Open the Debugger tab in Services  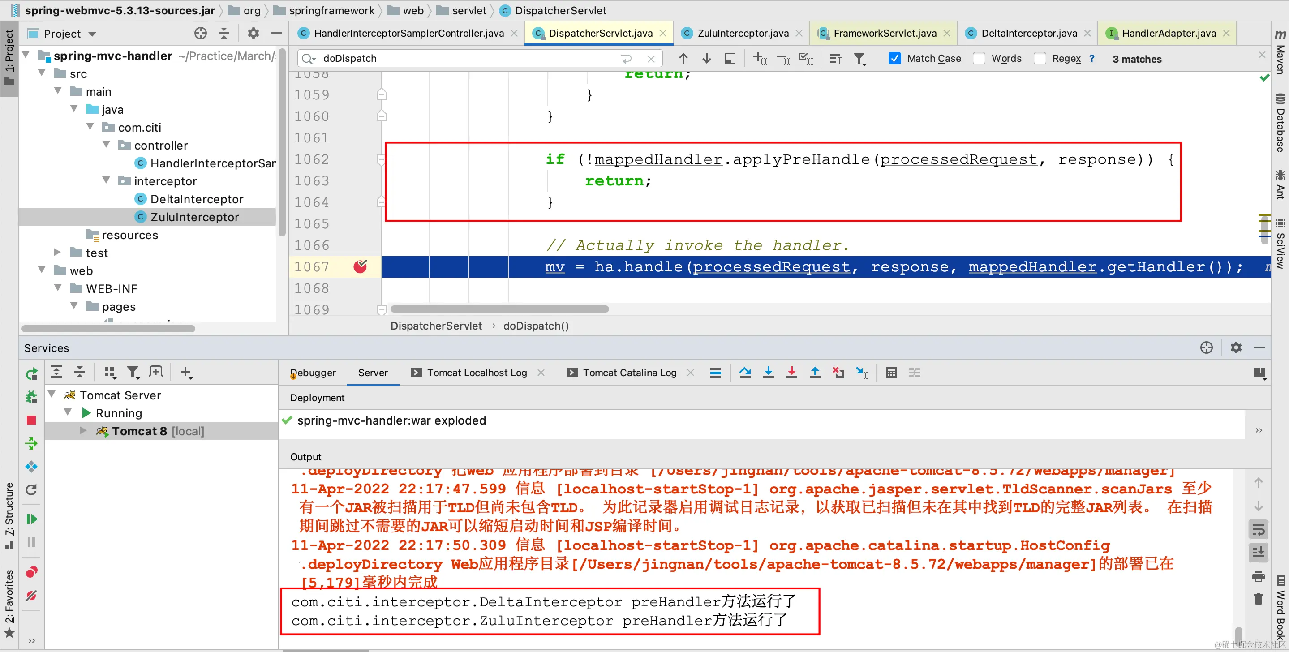tap(313, 373)
